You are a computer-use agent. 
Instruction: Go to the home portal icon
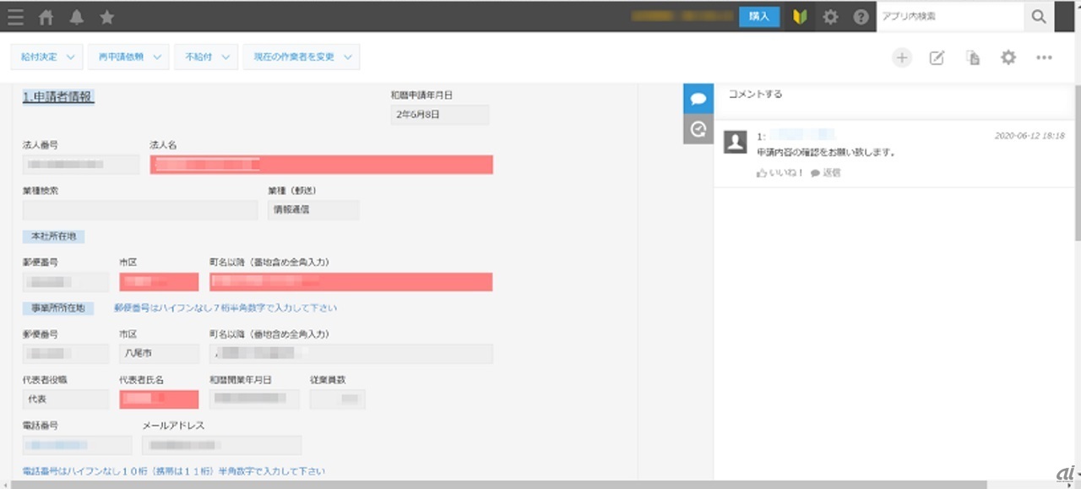pyautogui.click(x=46, y=17)
